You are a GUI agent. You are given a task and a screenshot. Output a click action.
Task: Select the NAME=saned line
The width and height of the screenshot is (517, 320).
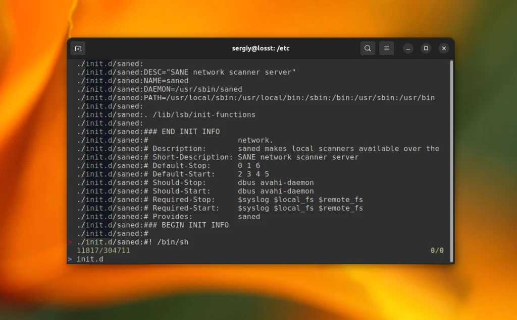(133, 81)
